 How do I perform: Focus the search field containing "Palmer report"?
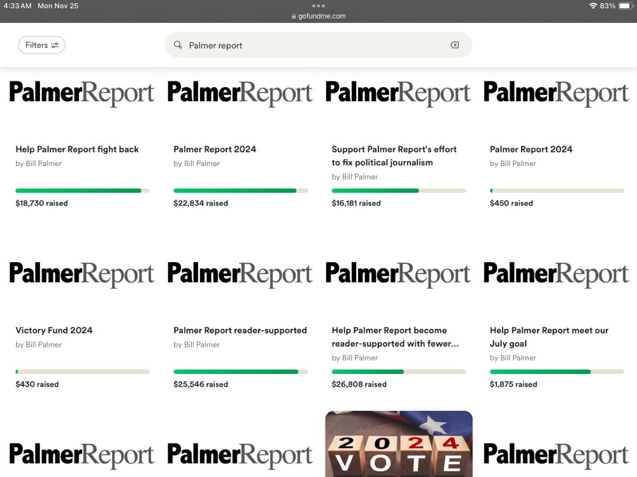click(318, 45)
